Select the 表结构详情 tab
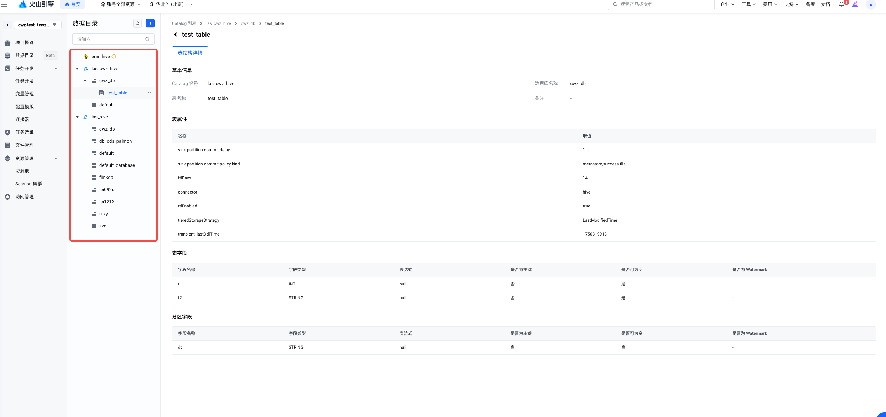This screenshot has width=886, height=417. click(190, 53)
